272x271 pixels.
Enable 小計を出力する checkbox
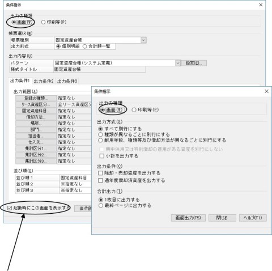coord(119,156)
